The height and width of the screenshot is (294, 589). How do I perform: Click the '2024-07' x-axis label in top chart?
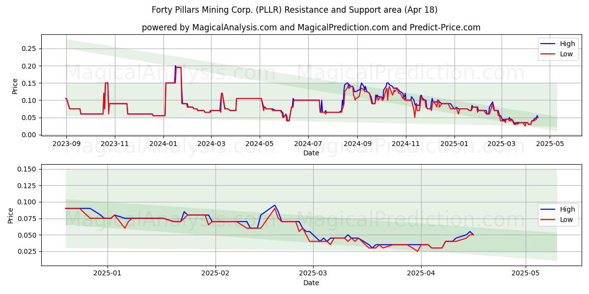coord(308,144)
